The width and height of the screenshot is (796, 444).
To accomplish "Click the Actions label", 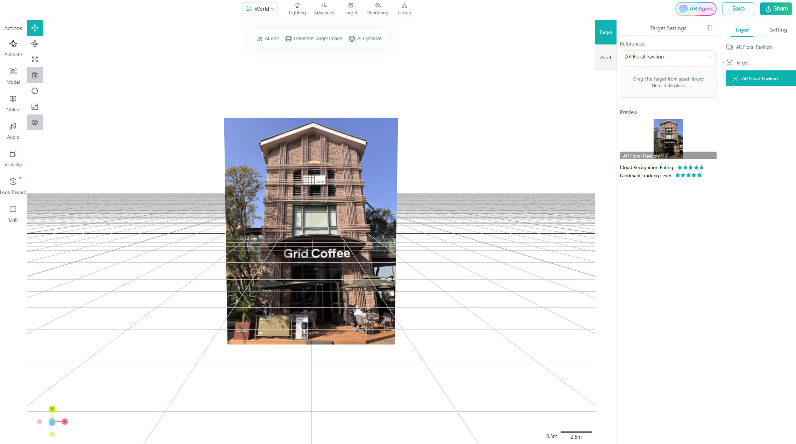I will [x=13, y=28].
